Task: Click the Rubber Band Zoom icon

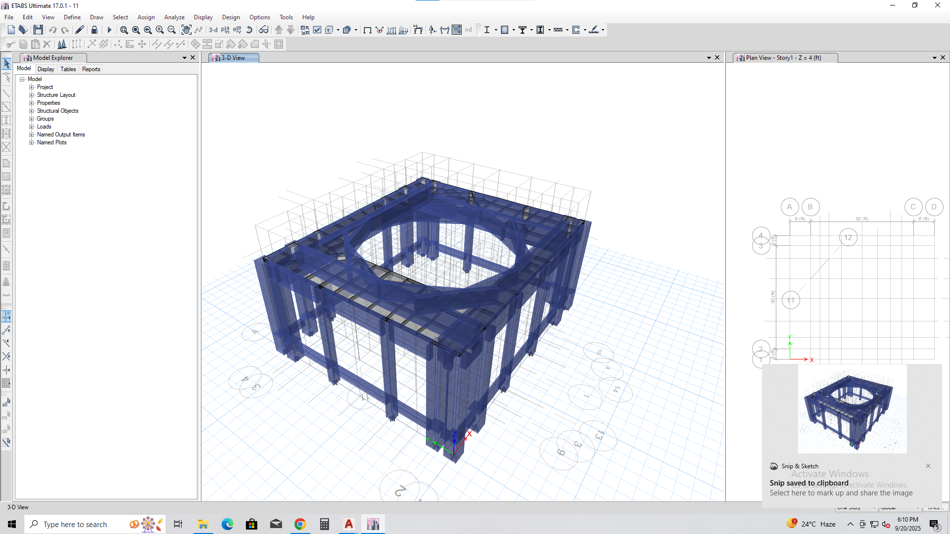Action: [124, 30]
